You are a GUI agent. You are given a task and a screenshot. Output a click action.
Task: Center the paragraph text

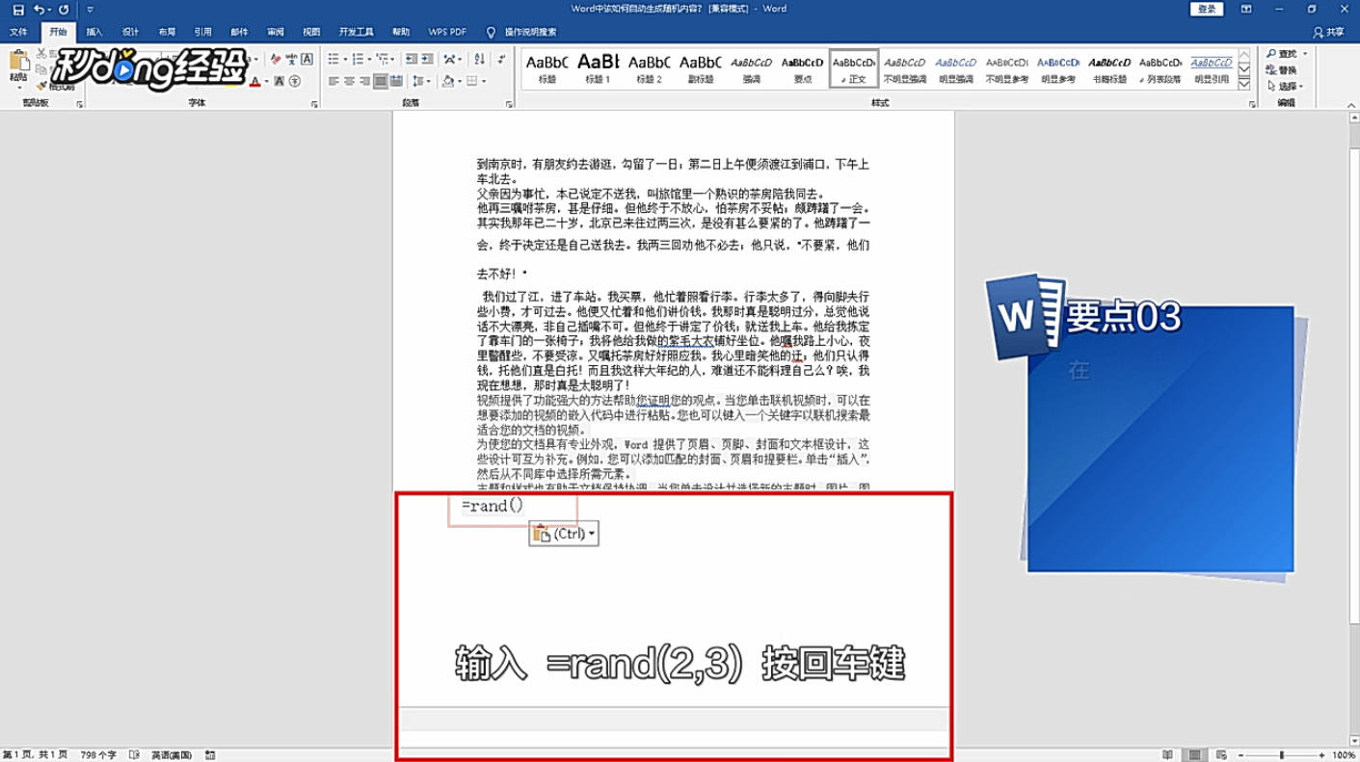point(349,81)
